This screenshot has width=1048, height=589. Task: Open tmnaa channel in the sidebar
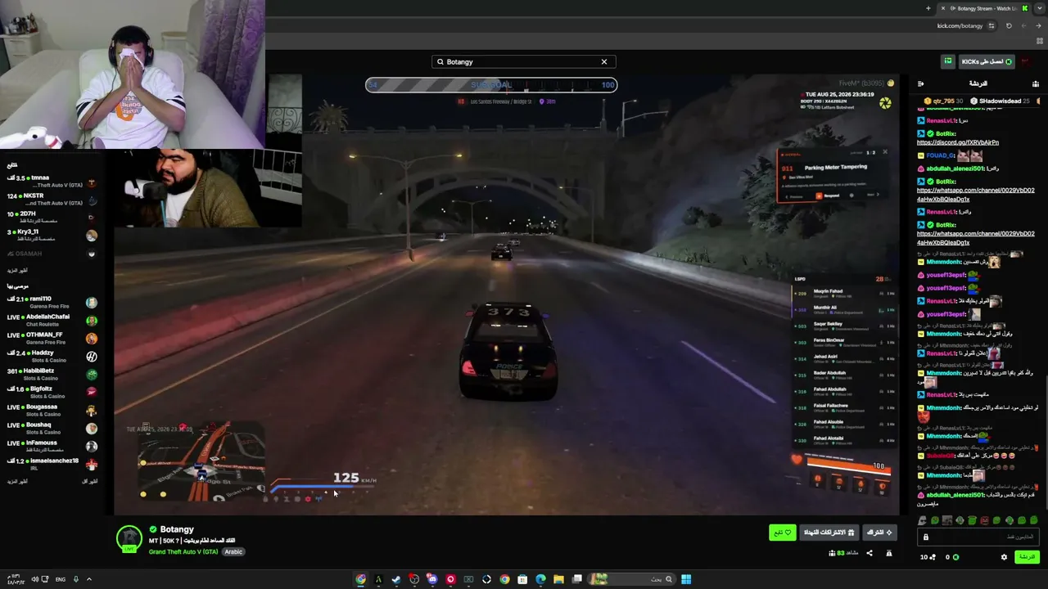pos(51,182)
